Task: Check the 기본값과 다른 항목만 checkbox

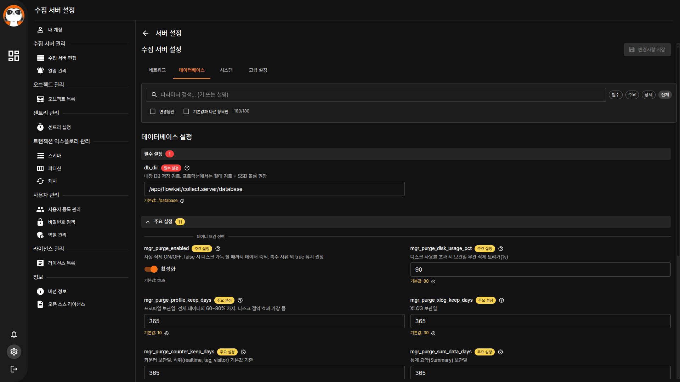Action: (186, 111)
